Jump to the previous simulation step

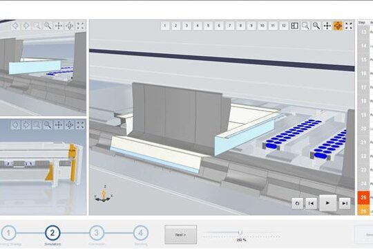click(311, 203)
